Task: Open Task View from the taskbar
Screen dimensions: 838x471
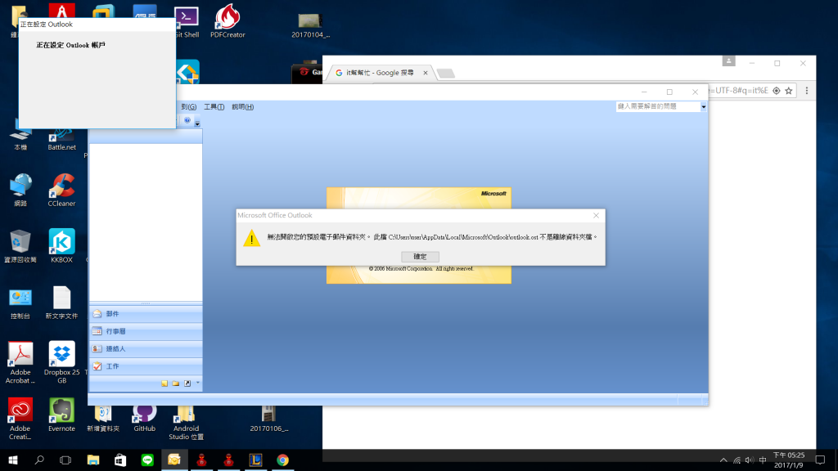Action: (x=65, y=460)
